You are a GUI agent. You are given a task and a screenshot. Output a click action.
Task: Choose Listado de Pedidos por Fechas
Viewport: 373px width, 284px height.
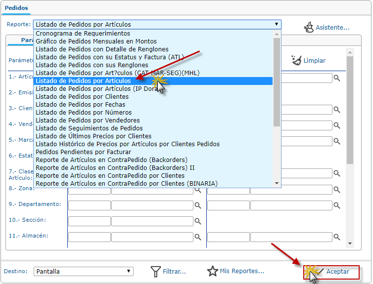pyautogui.click(x=153, y=105)
